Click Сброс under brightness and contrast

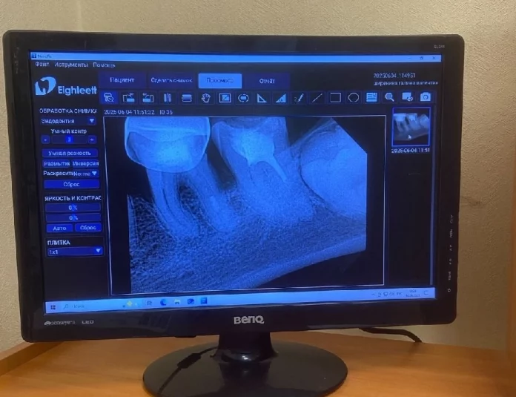(88, 228)
